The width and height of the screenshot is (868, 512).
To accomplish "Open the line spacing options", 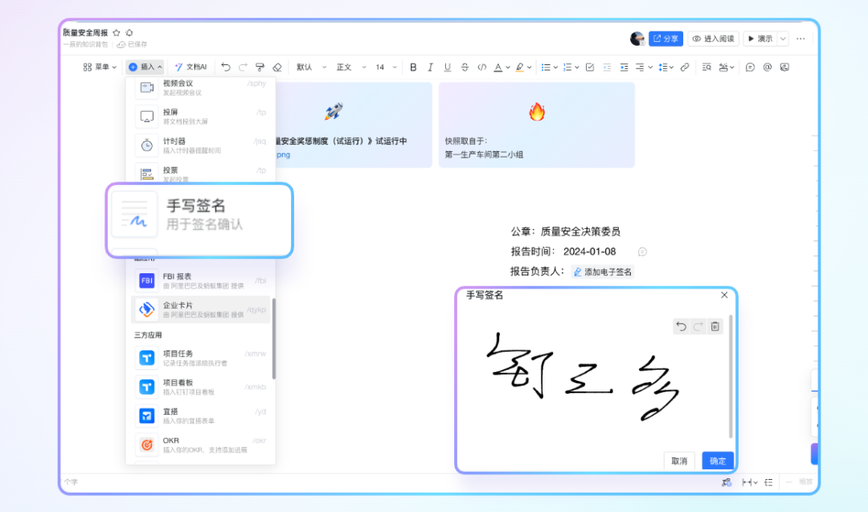I will [665, 67].
